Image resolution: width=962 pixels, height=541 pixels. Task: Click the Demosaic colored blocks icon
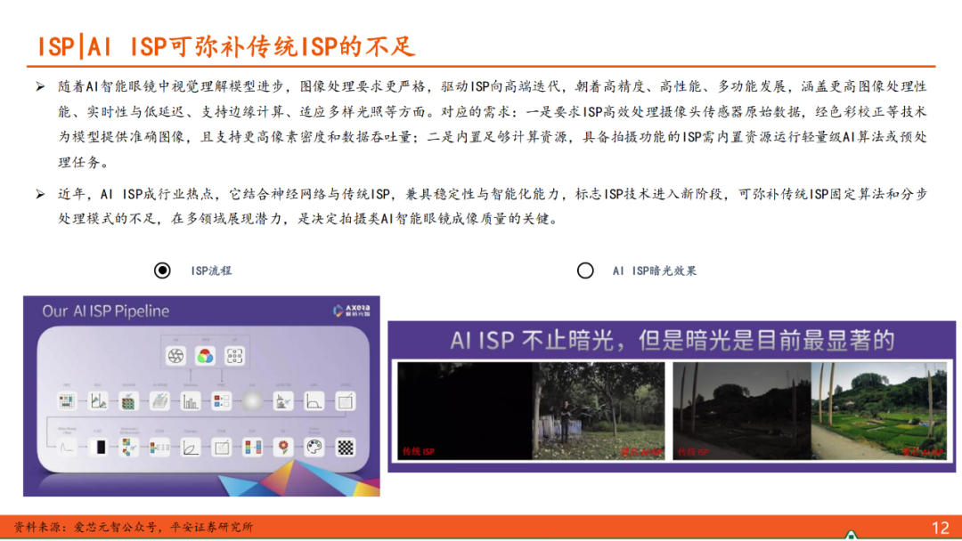pyautogui.click(x=128, y=448)
